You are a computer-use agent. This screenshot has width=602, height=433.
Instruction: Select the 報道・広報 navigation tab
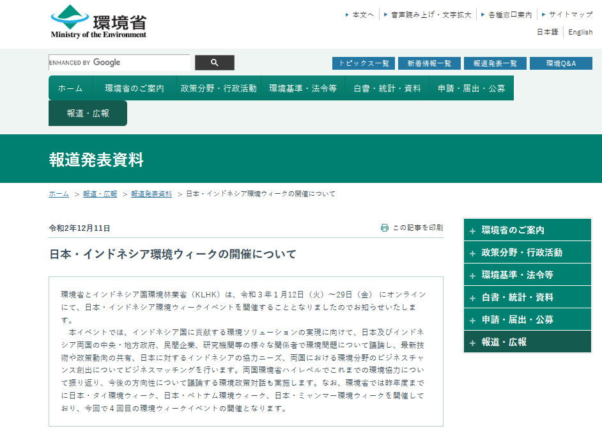pos(88,113)
